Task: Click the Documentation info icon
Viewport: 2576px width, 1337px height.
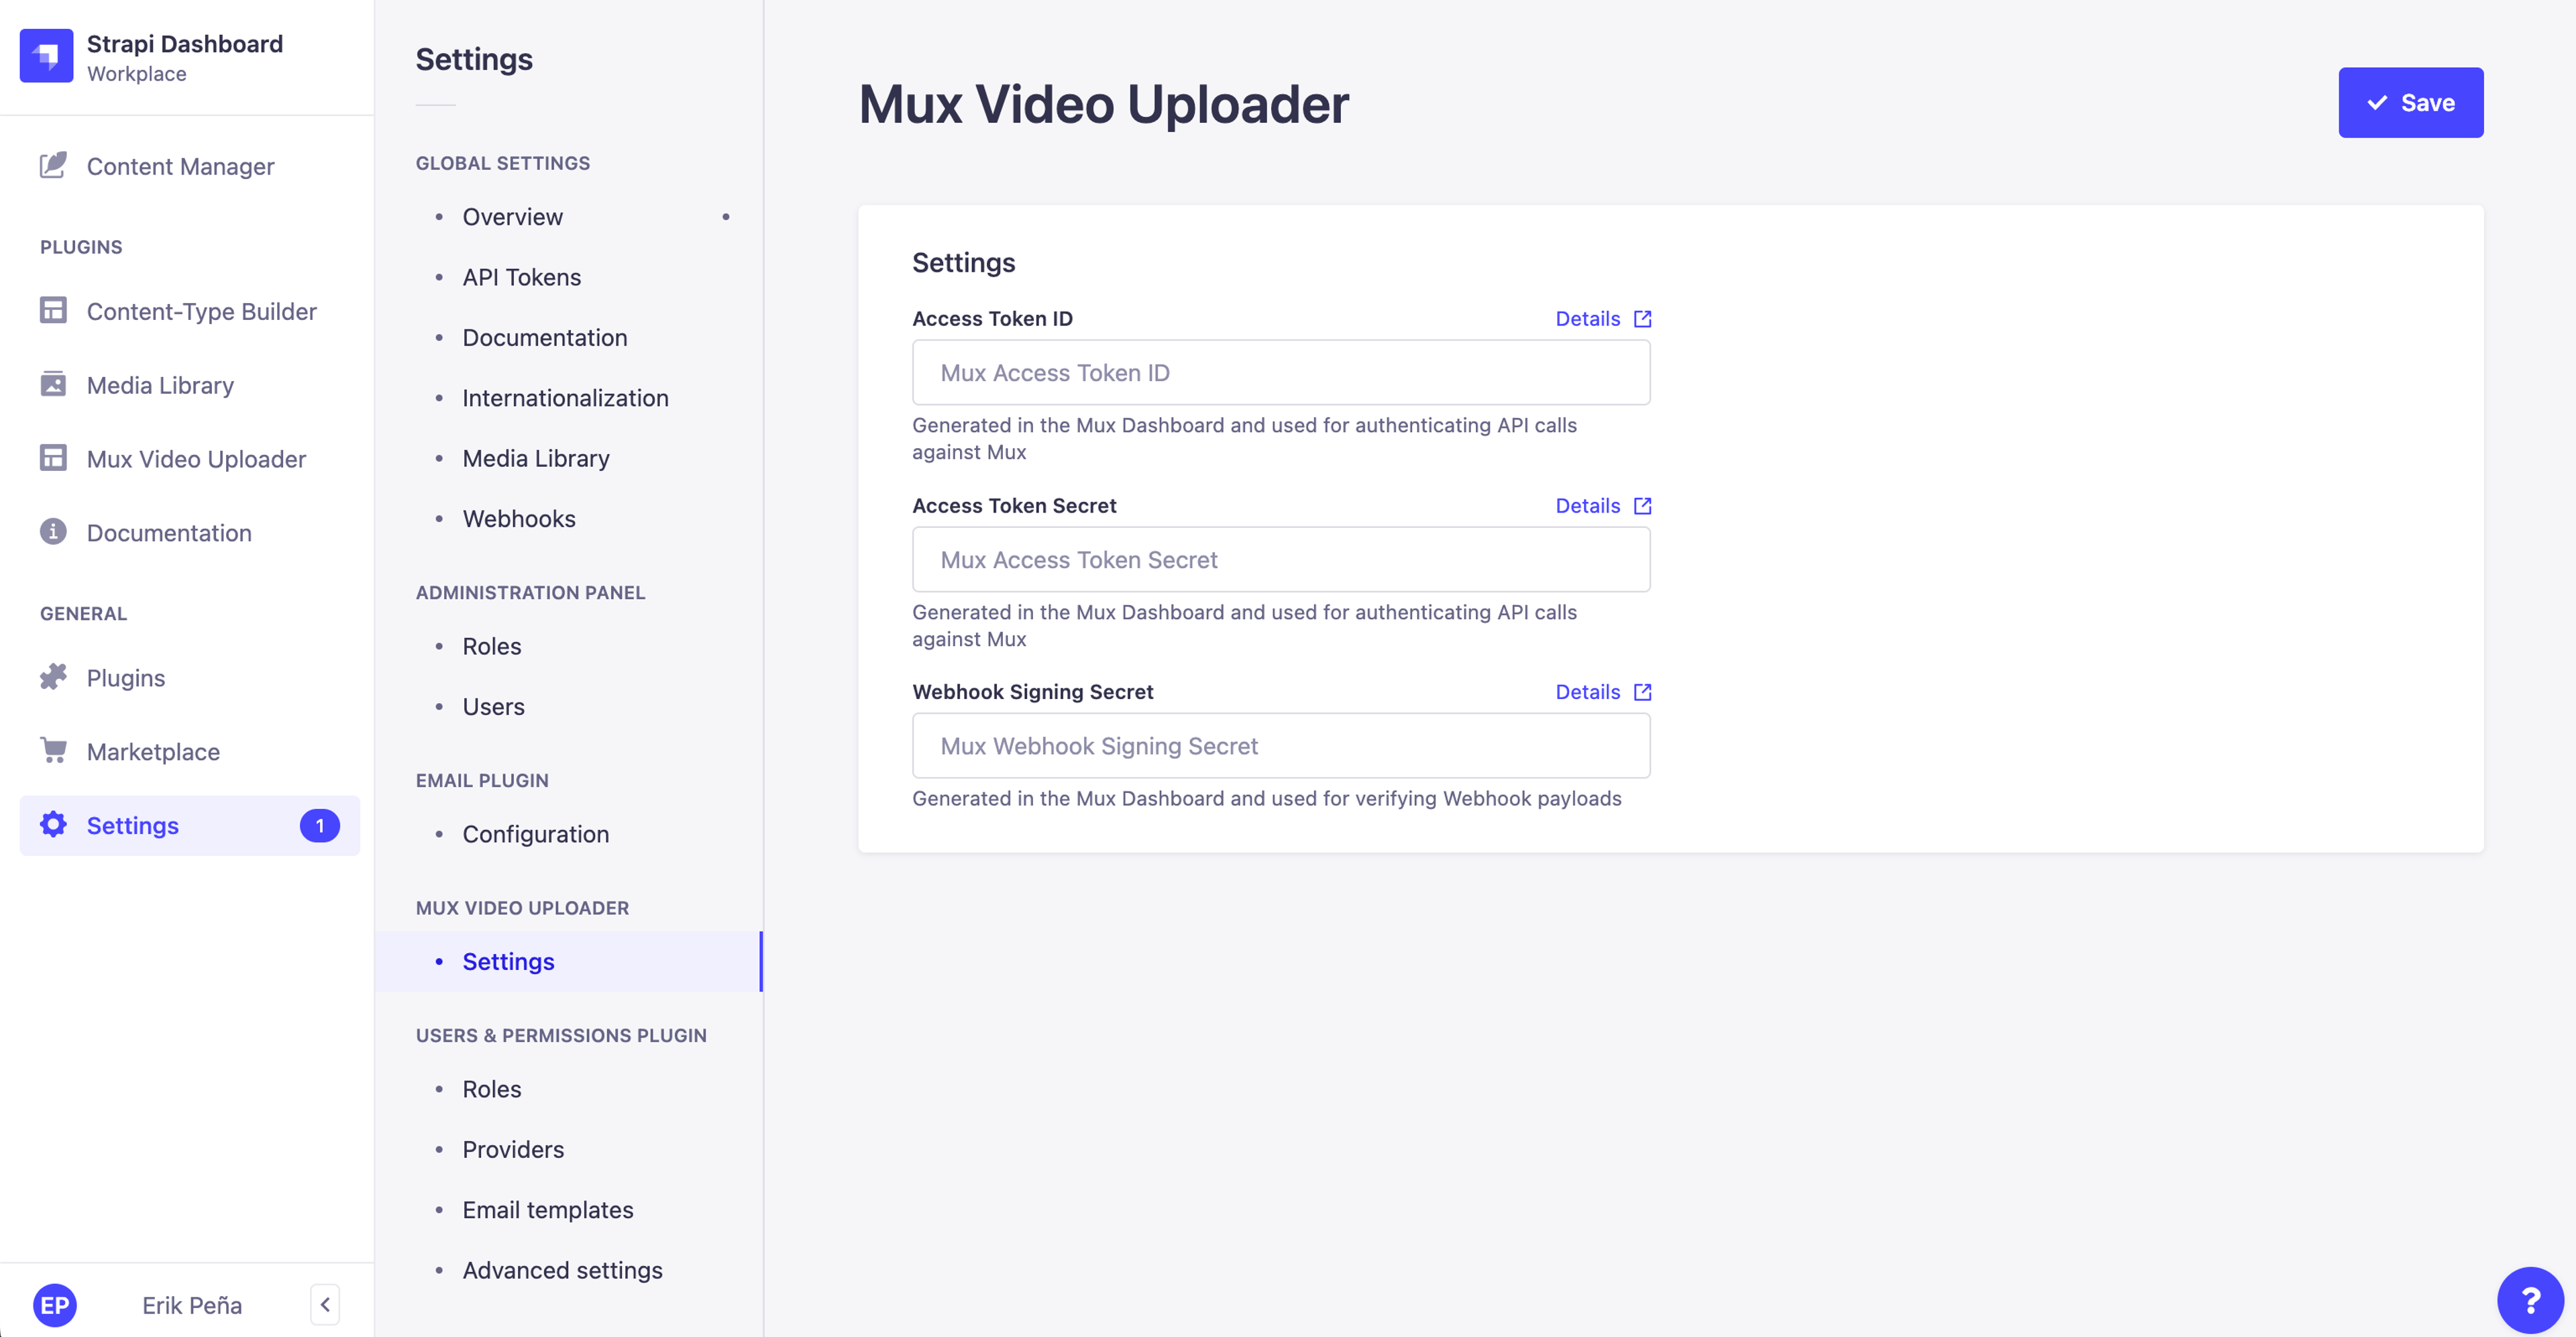Action: (x=53, y=532)
